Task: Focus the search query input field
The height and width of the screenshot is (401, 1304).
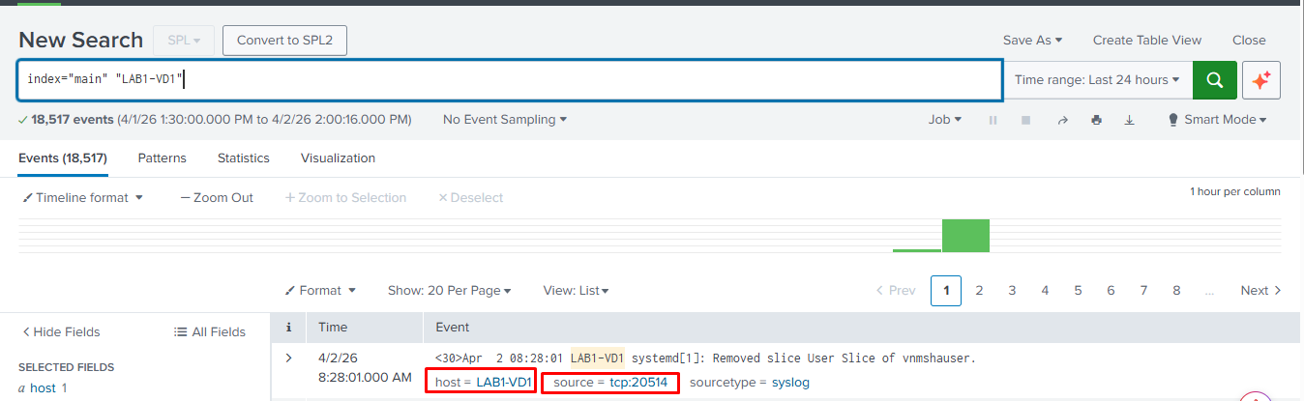Action: [x=510, y=80]
